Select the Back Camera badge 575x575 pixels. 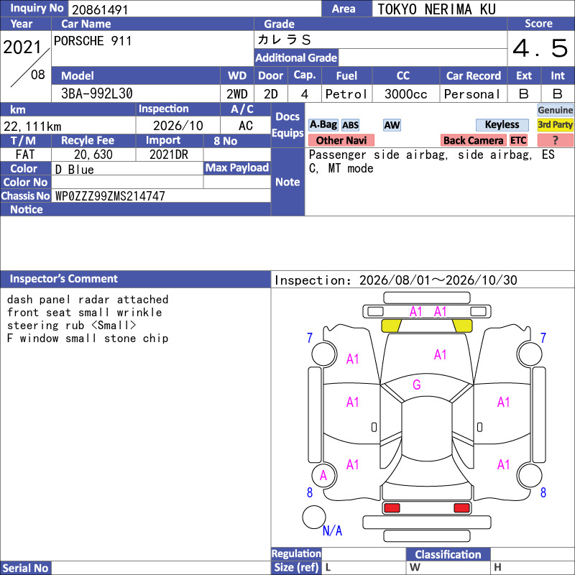pyautogui.click(x=473, y=140)
